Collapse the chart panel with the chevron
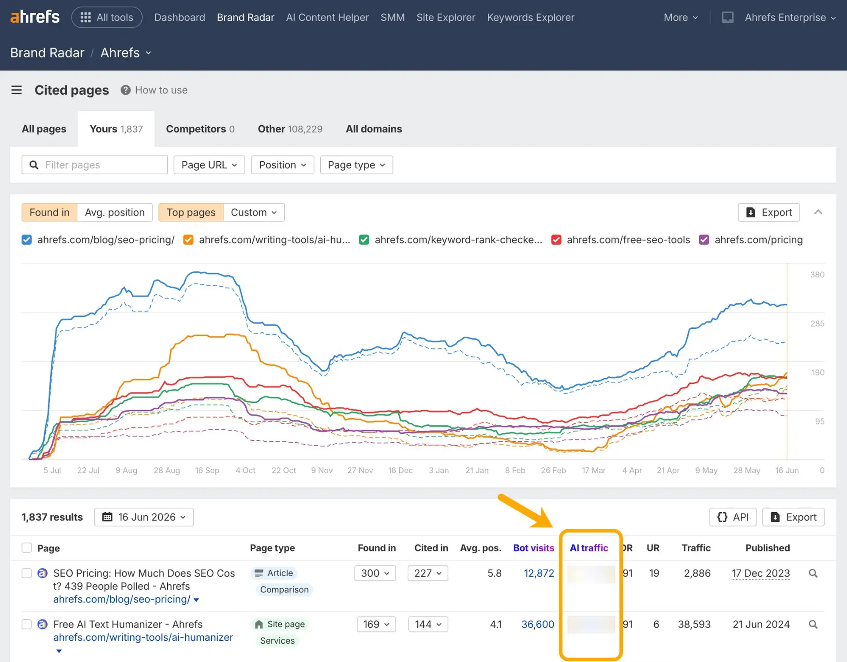This screenshot has width=847, height=662. pyautogui.click(x=818, y=212)
